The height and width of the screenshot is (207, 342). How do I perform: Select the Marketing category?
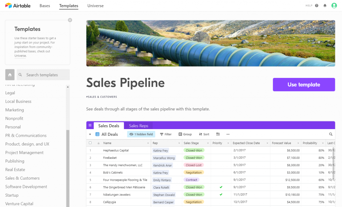tap(15, 110)
